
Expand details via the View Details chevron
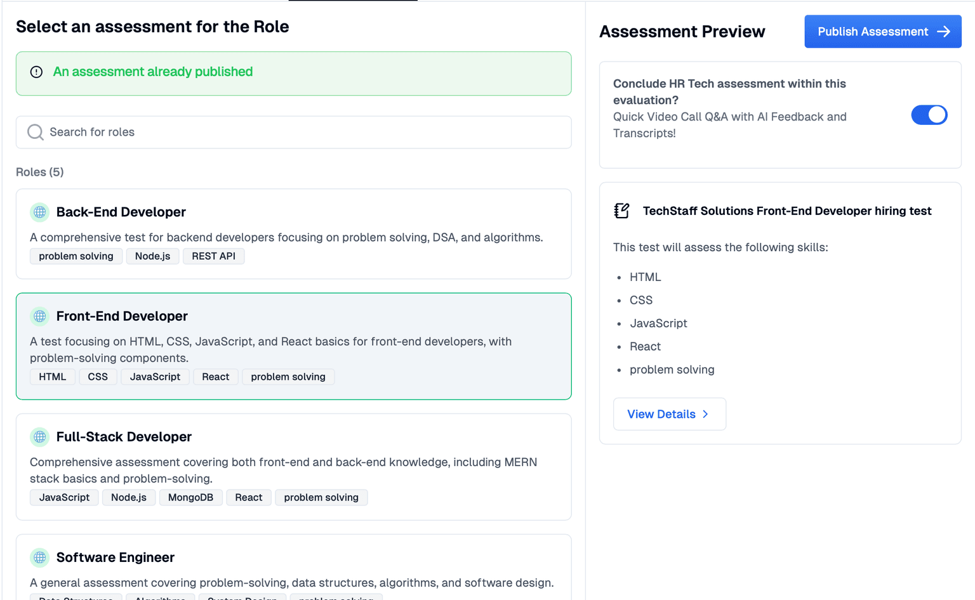(x=705, y=414)
